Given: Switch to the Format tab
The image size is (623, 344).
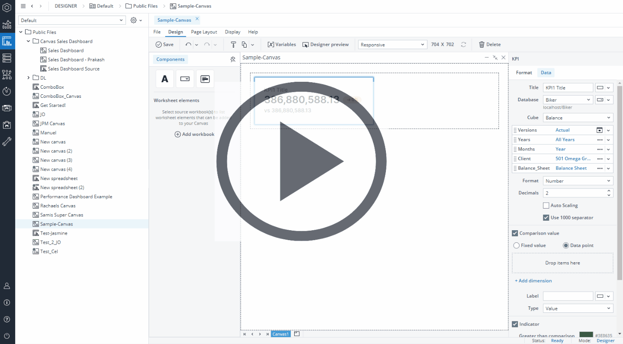Looking at the screenshot, I should (524, 72).
